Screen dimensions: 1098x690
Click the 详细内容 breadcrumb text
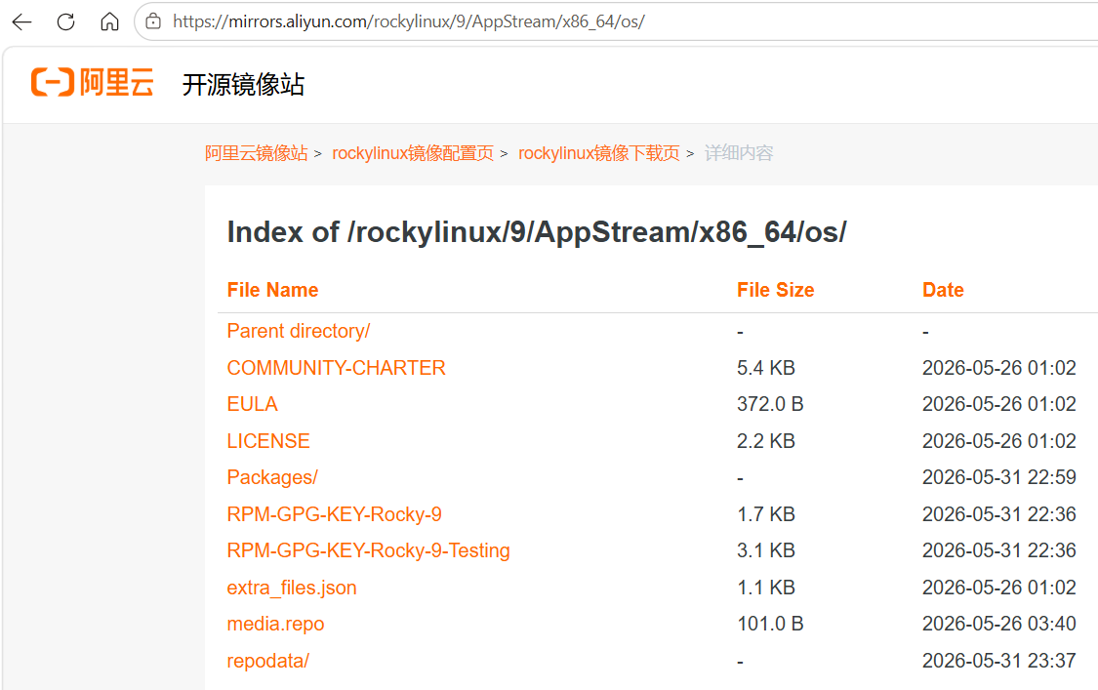(739, 152)
